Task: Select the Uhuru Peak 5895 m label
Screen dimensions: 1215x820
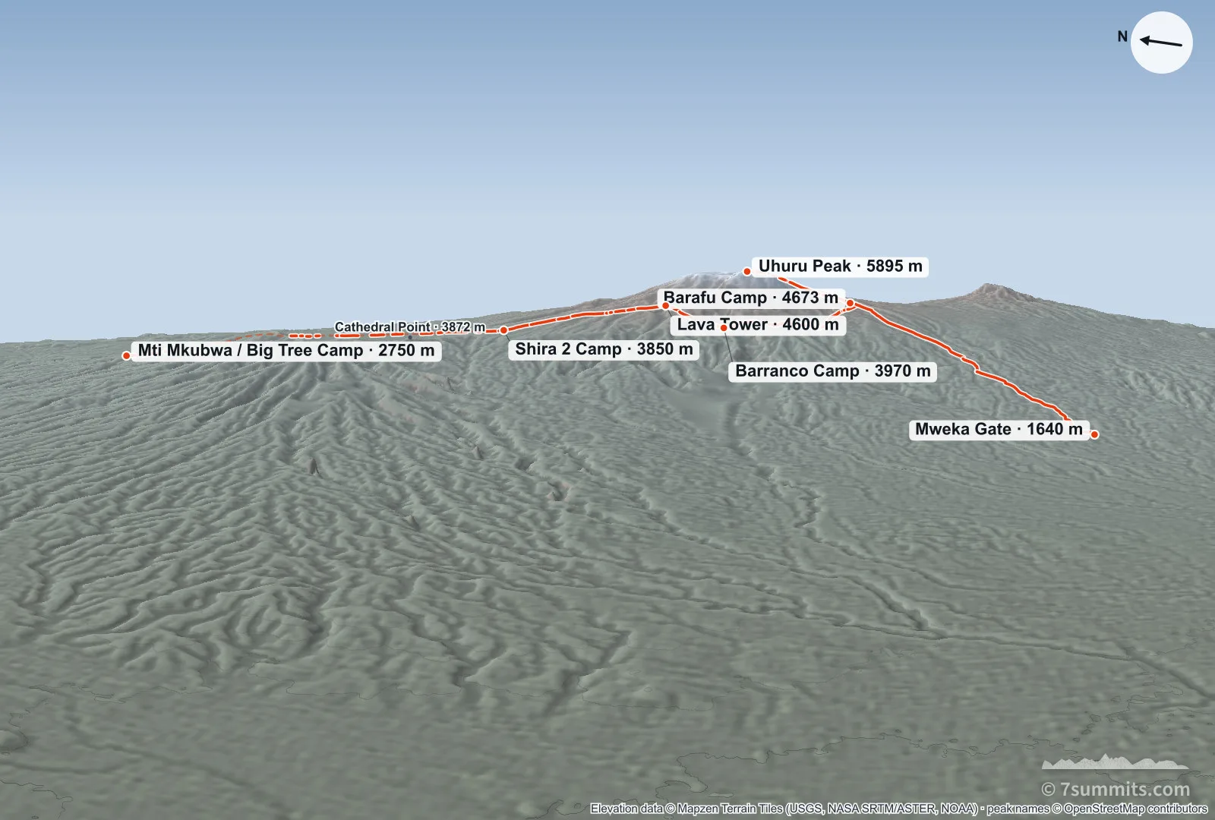Action: pos(841,266)
